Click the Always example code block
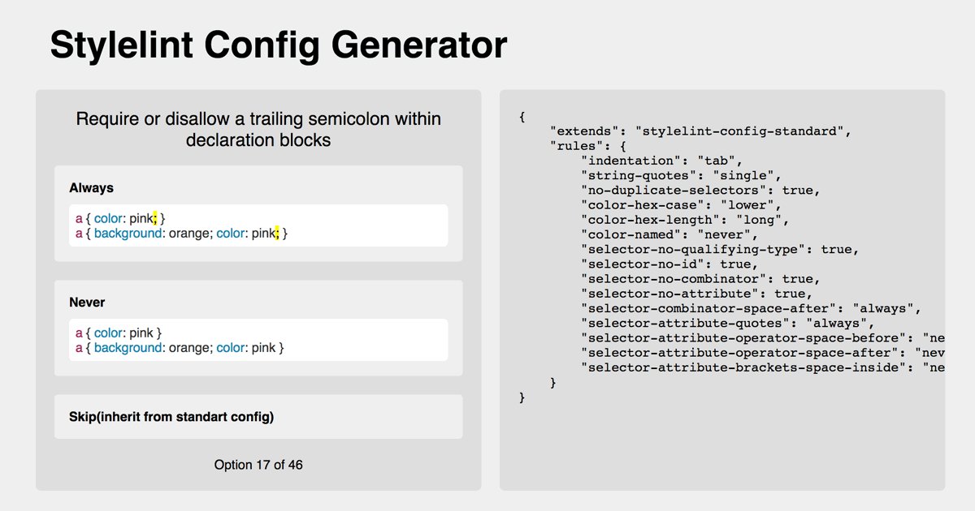The height and width of the screenshot is (511, 975). tap(258, 225)
